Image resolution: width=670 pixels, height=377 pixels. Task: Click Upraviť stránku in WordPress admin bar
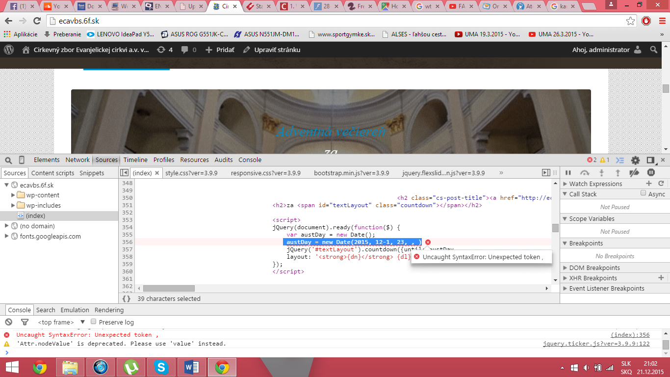pos(277,50)
